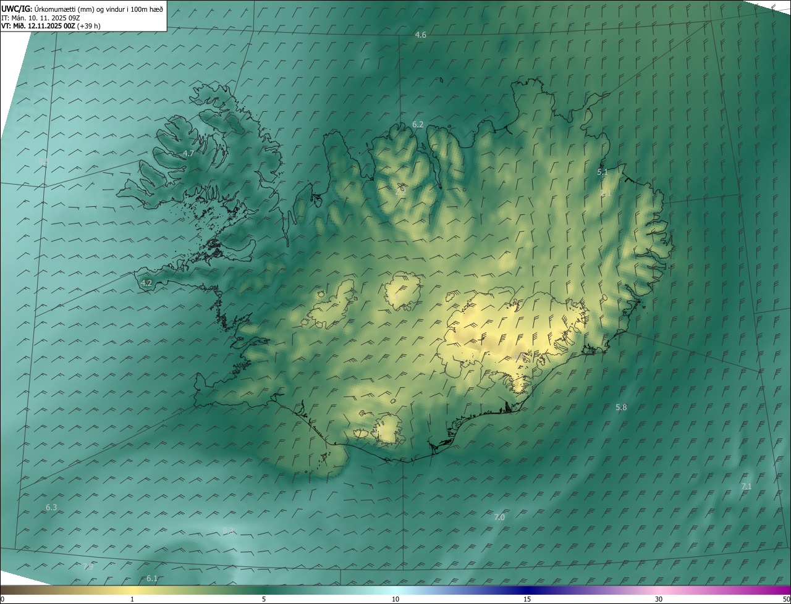
Task: Click the "50" tick on colour scale
Action: (x=786, y=600)
